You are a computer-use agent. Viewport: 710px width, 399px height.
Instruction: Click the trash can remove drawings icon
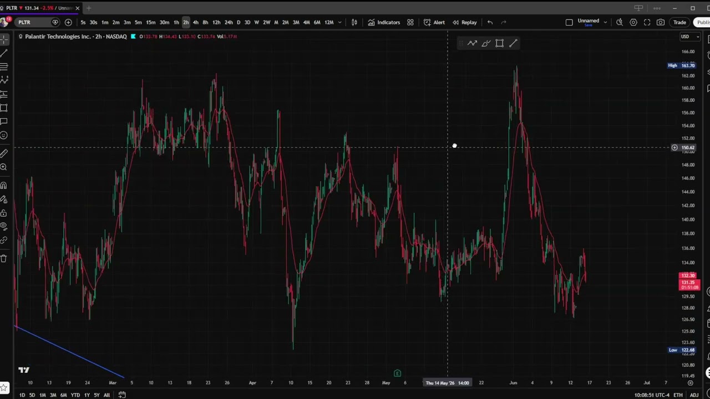3,258
